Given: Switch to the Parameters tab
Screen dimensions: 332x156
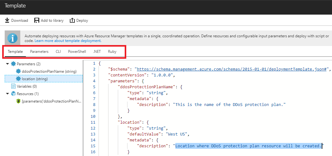Looking at the screenshot, I should (x=39, y=52).
